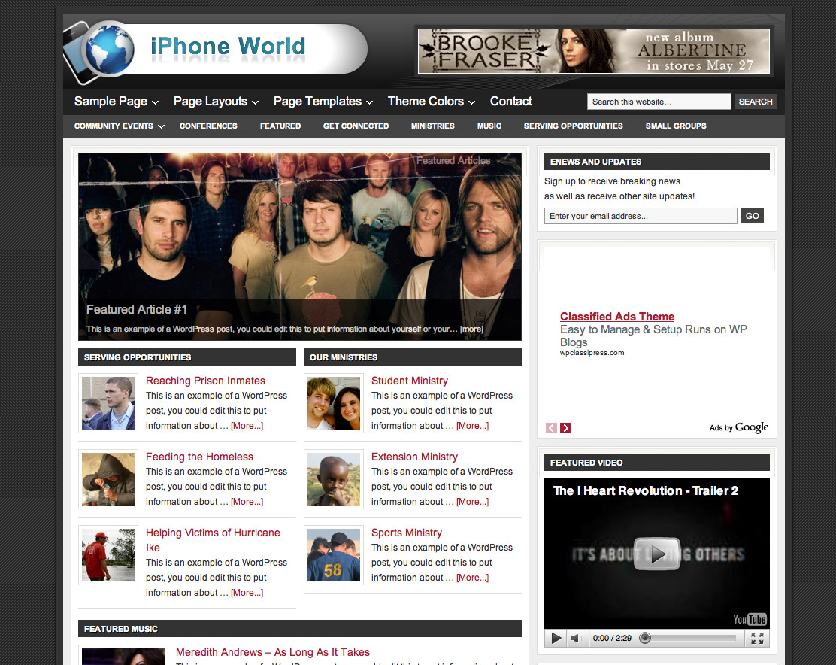Click [More...] under Extension Ministry
The width and height of the screenshot is (836, 665).
(x=472, y=502)
